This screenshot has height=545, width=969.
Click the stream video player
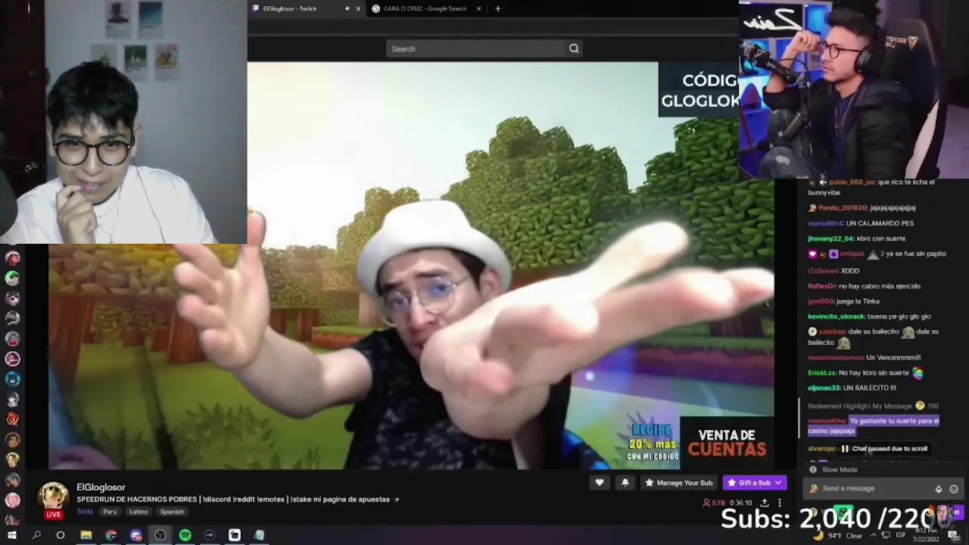point(411,265)
